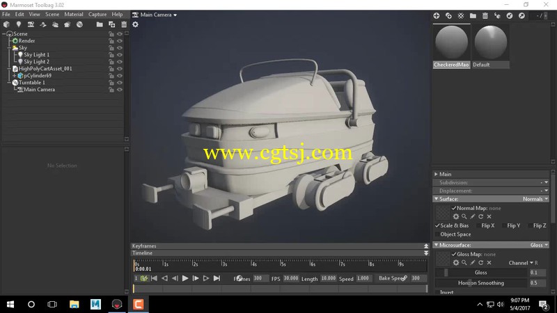Click the FPS value field
557x313 pixels.
click(x=291, y=279)
